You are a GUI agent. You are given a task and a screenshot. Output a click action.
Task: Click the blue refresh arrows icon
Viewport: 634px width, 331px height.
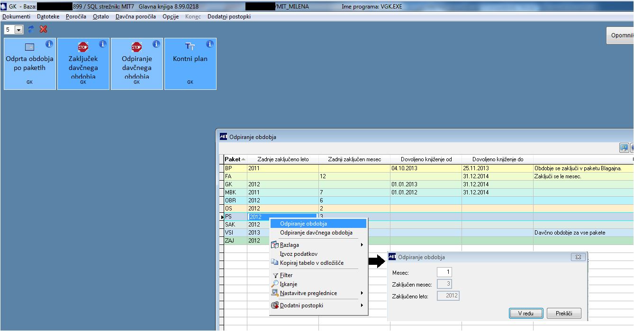(x=31, y=29)
